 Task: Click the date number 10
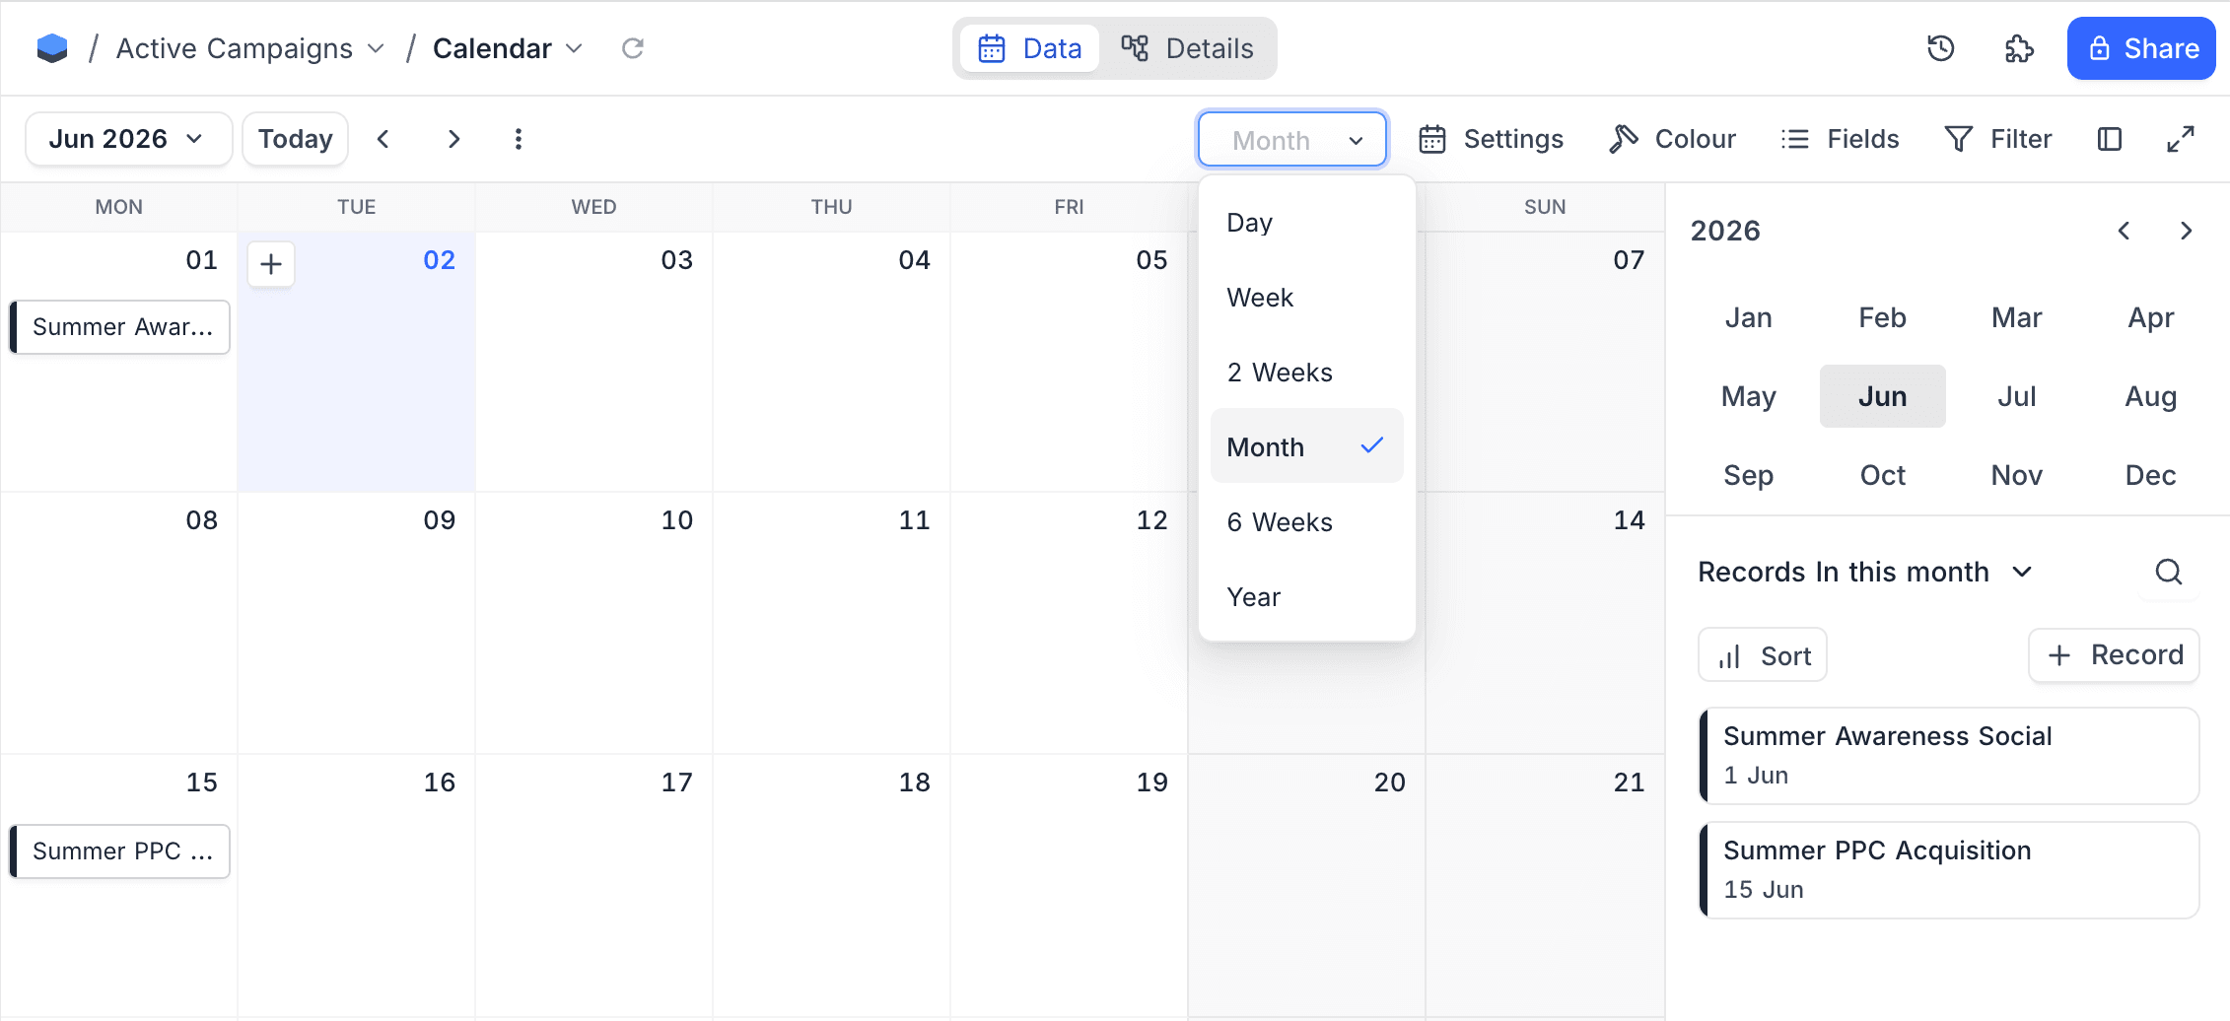(x=677, y=520)
